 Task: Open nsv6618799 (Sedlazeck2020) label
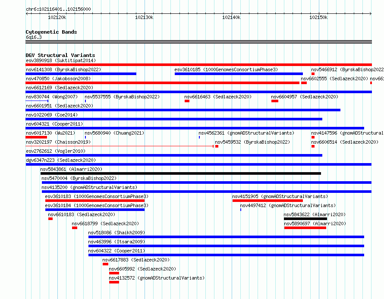point(105,223)
